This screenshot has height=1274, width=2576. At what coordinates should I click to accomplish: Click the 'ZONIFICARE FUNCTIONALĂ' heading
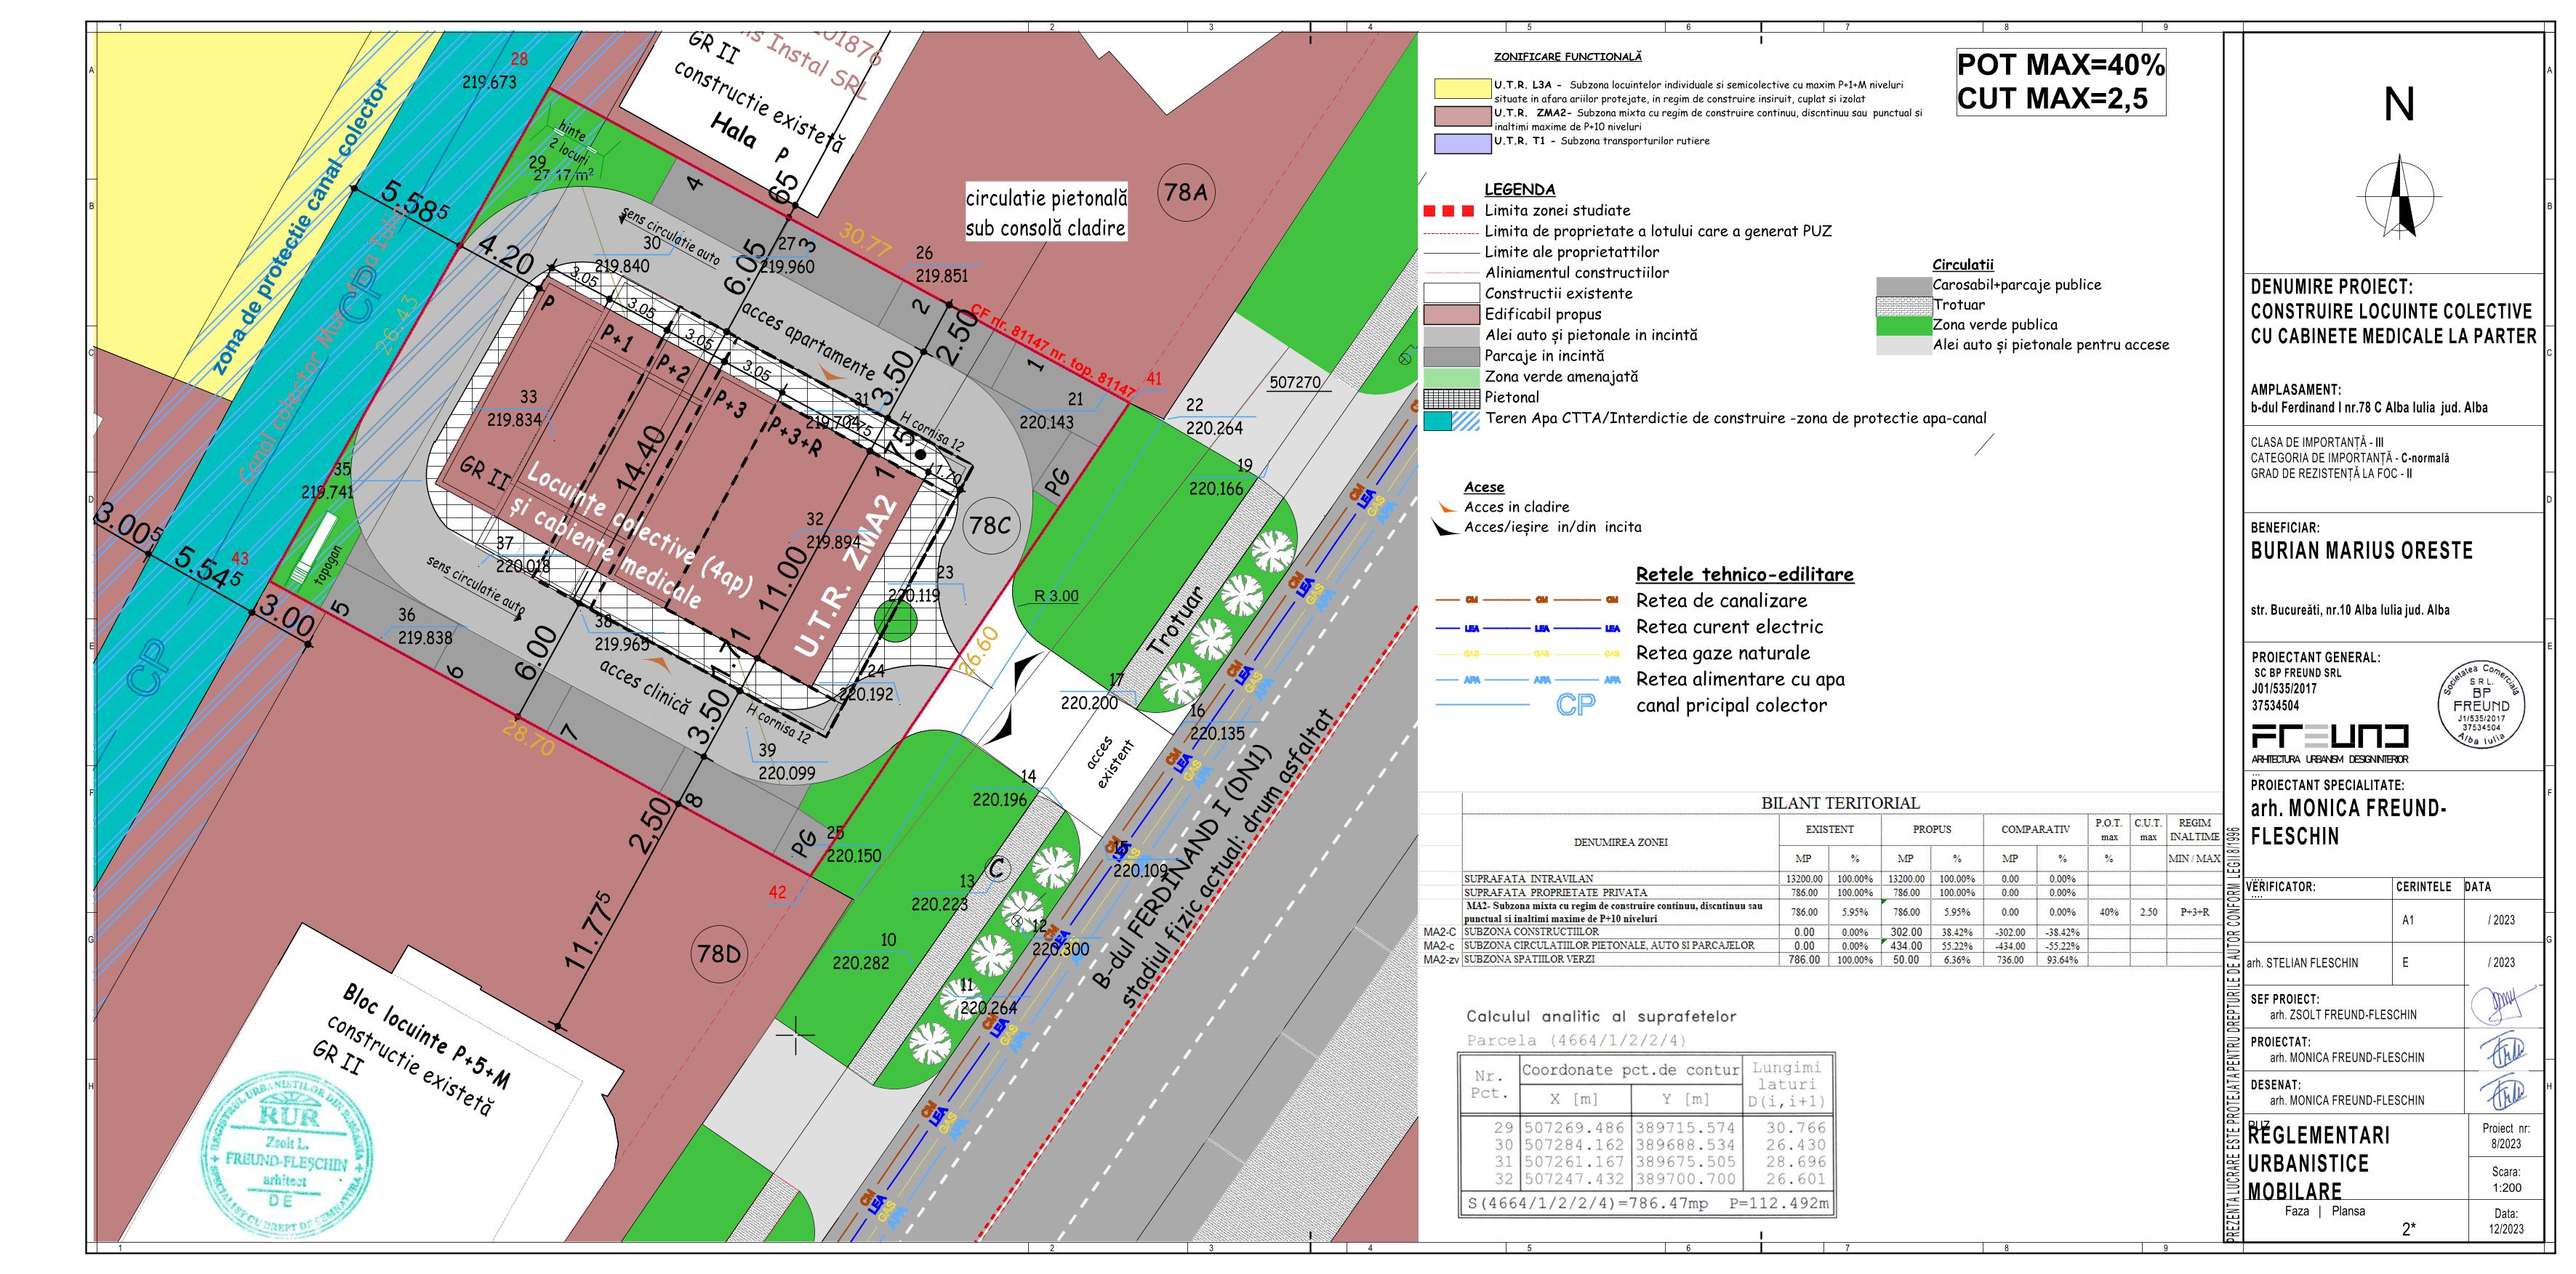click(x=1567, y=57)
